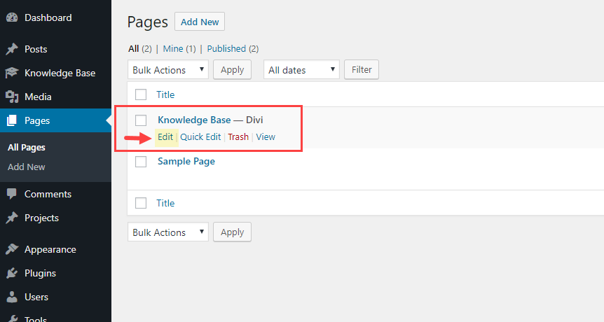Click the Filter button

pos(362,70)
